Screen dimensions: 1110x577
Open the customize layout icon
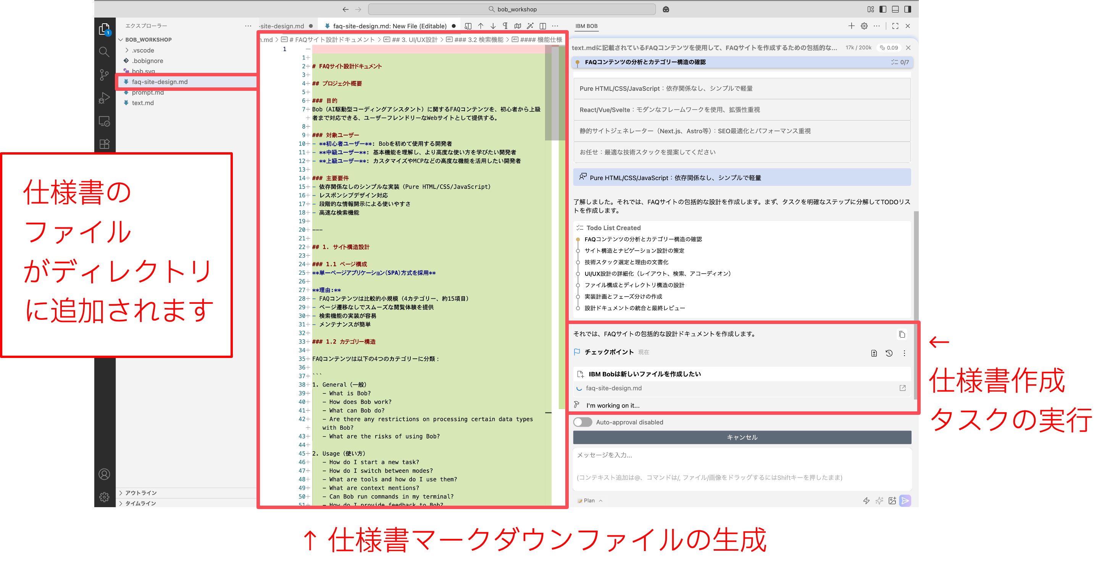pos(870,9)
